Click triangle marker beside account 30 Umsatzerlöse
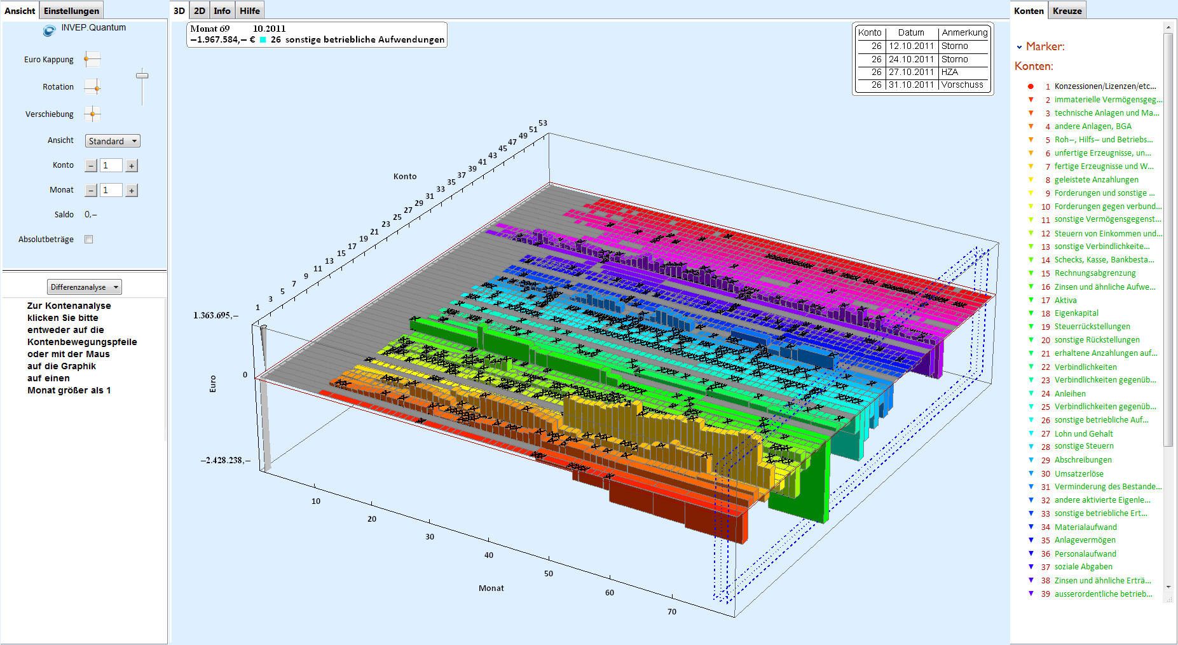The width and height of the screenshot is (1178, 645). pos(1031,473)
